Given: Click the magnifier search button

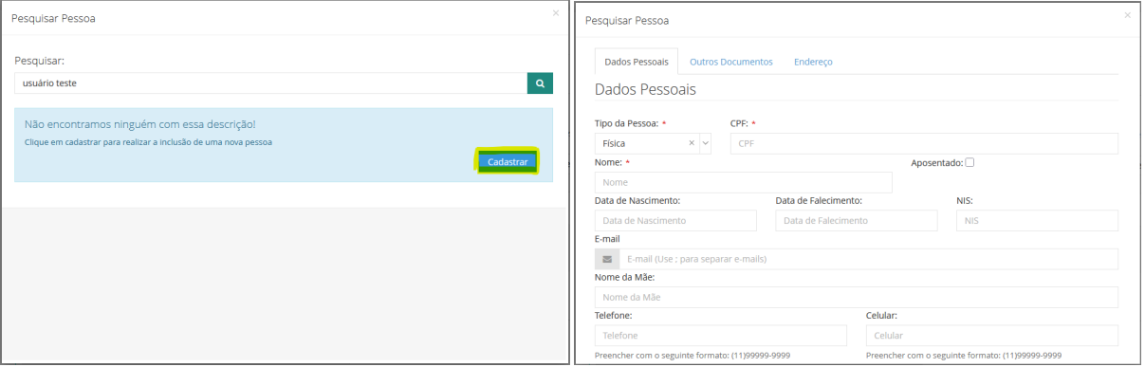Looking at the screenshot, I should click(x=540, y=83).
